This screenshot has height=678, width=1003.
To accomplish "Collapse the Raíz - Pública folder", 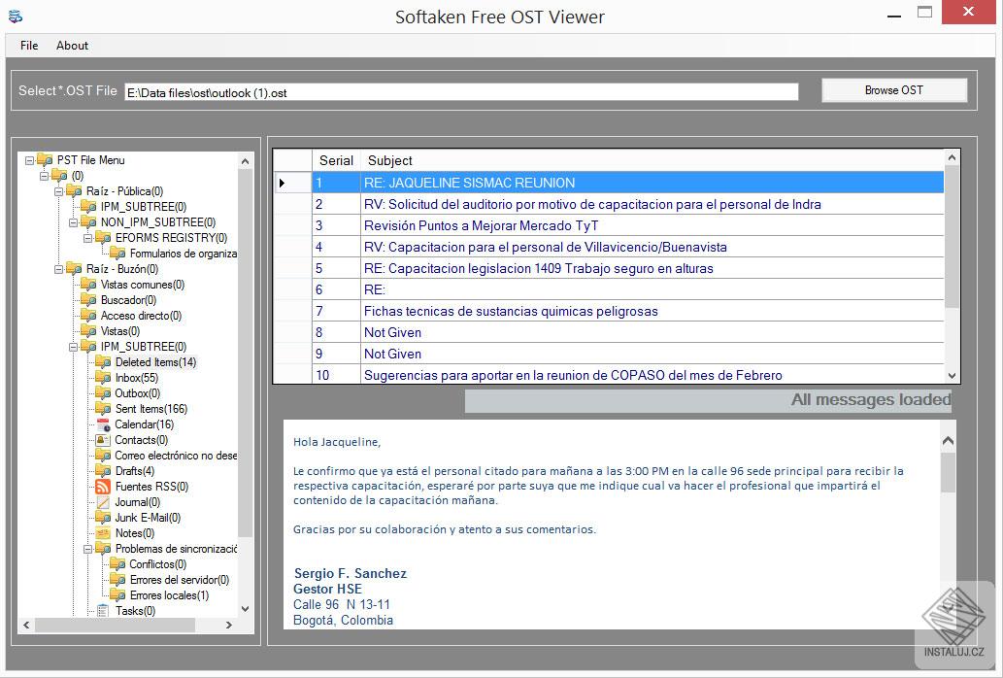I will (x=59, y=191).
